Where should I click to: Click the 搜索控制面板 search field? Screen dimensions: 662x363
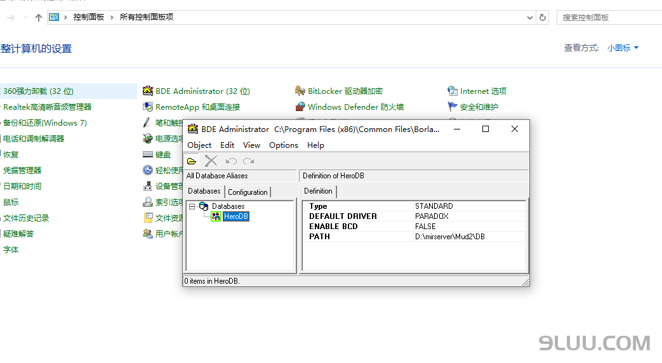click(x=609, y=18)
